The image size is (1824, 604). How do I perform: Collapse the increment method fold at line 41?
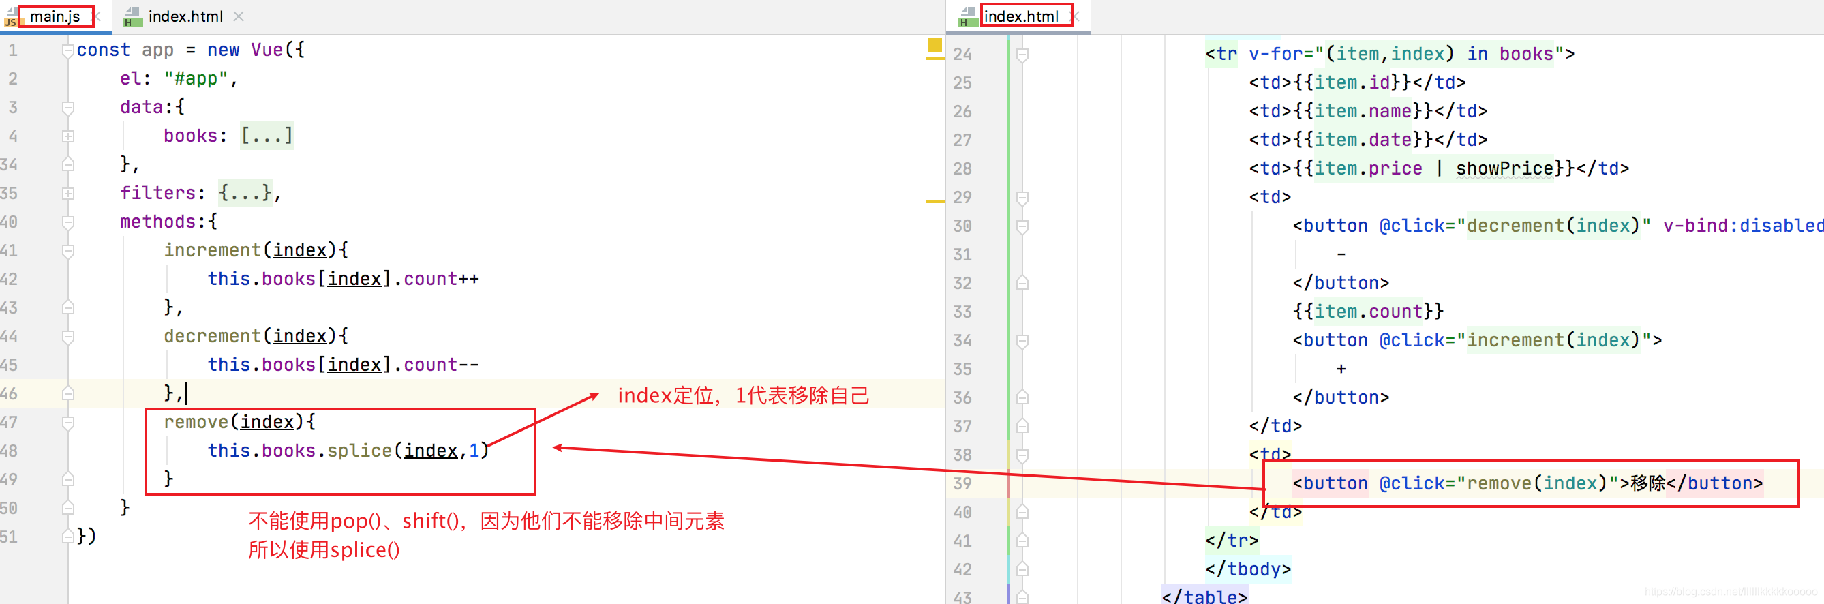click(68, 251)
